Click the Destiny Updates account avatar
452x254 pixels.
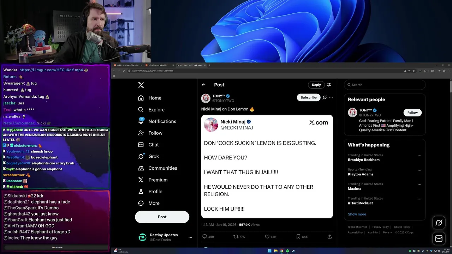[142, 237]
